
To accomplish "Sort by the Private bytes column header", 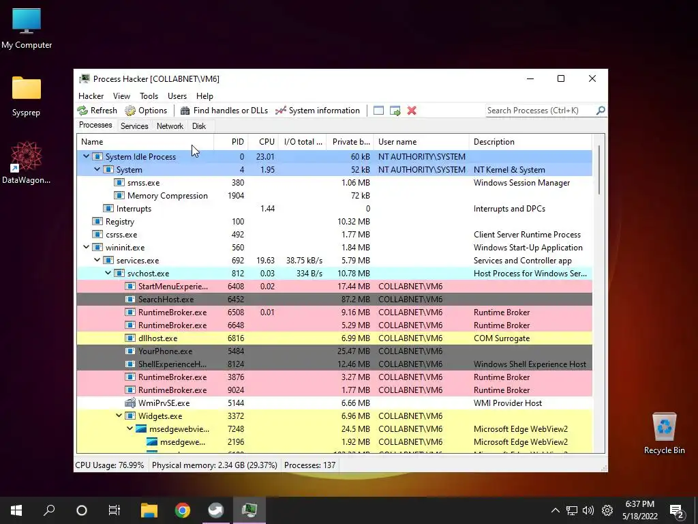I will pos(350,142).
